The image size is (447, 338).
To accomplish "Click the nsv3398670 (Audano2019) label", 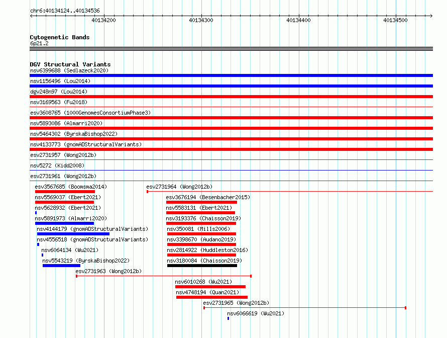I will (x=201, y=239).
